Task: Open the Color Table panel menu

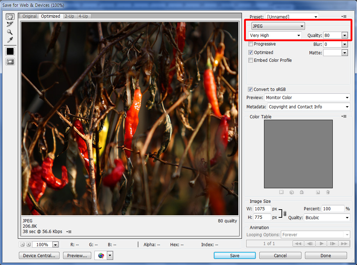Action: (x=343, y=117)
